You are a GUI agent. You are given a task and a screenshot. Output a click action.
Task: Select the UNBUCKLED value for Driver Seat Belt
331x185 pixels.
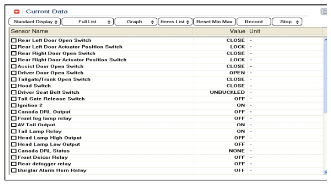point(227,92)
